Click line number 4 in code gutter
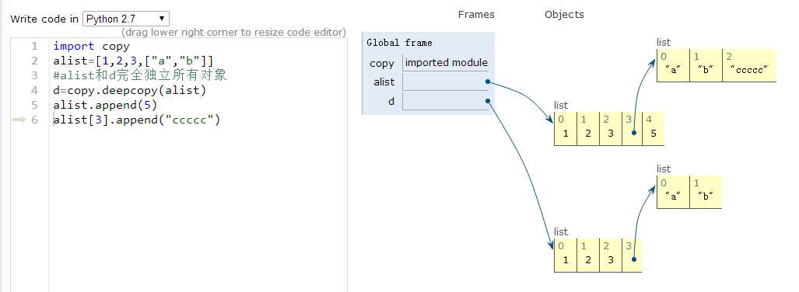The width and height of the screenshot is (799, 292). (35, 91)
